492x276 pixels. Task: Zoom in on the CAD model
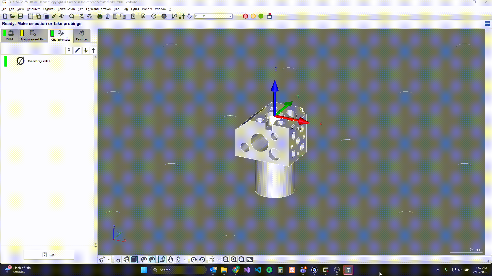coord(233,259)
